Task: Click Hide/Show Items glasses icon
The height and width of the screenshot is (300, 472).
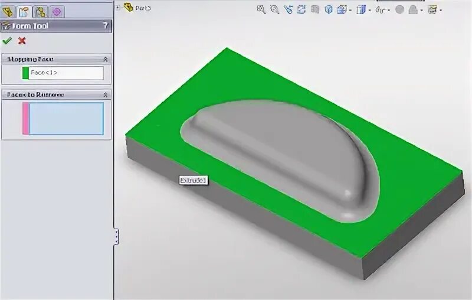Action: pos(380,10)
